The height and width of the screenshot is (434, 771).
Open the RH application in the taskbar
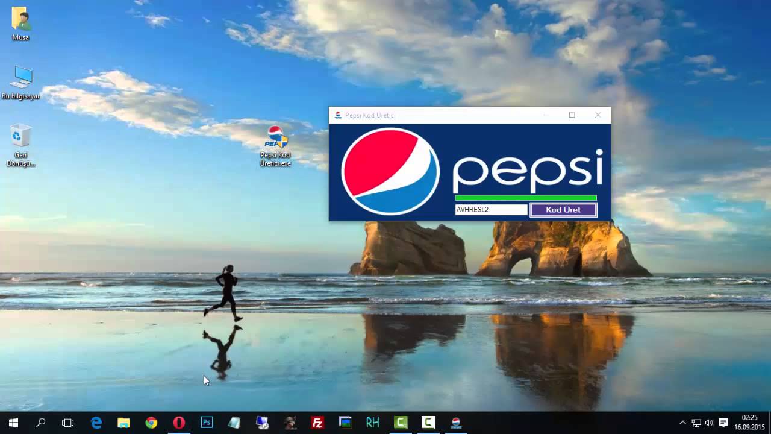pyautogui.click(x=373, y=423)
